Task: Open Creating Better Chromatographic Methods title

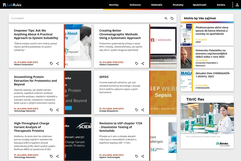Action: coord(120,34)
